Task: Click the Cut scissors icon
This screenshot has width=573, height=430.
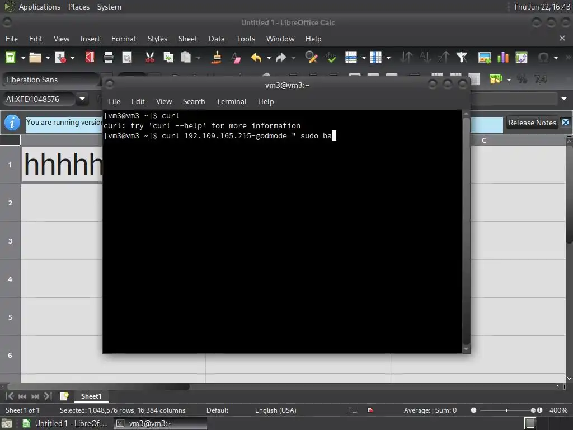Action: [x=150, y=58]
